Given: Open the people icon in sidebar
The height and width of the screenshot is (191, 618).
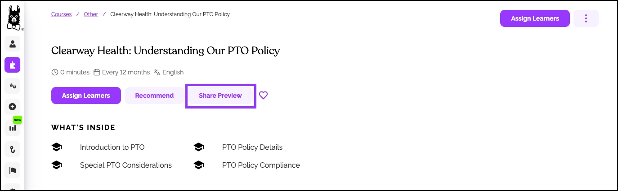Looking at the screenshot, I should coord(13,44).
